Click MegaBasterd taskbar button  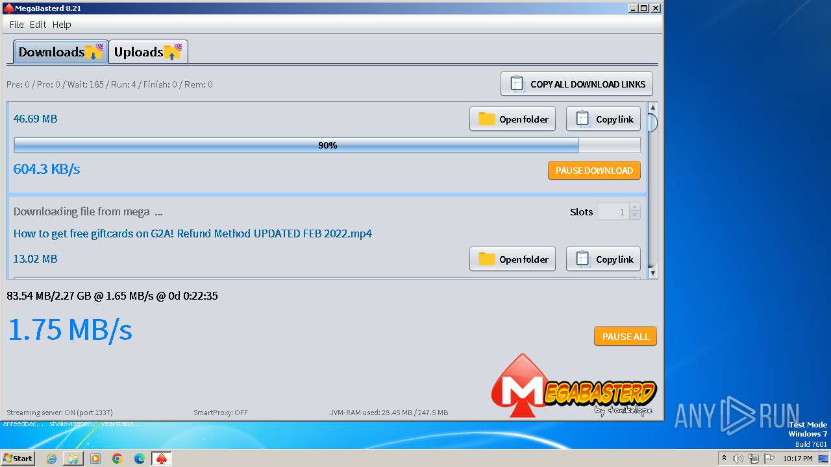point(162,459)
